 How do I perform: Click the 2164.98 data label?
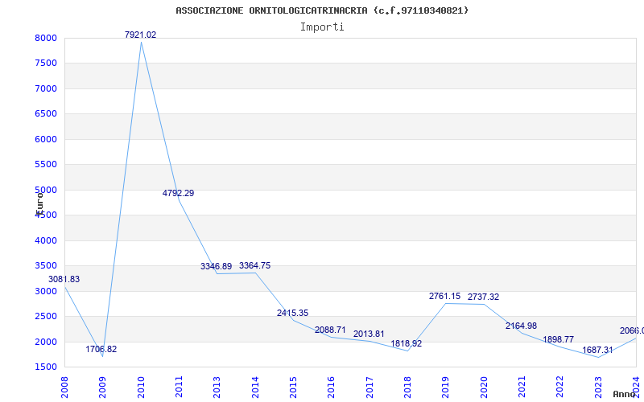[521, 326]
